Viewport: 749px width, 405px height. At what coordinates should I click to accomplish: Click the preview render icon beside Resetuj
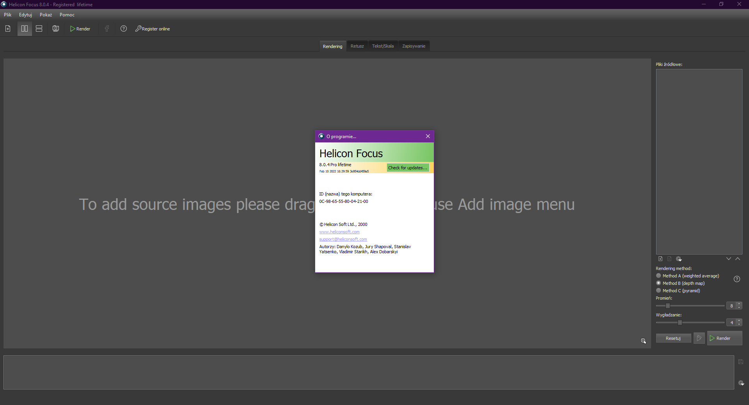pyautogui.click(x=699, y=338)
